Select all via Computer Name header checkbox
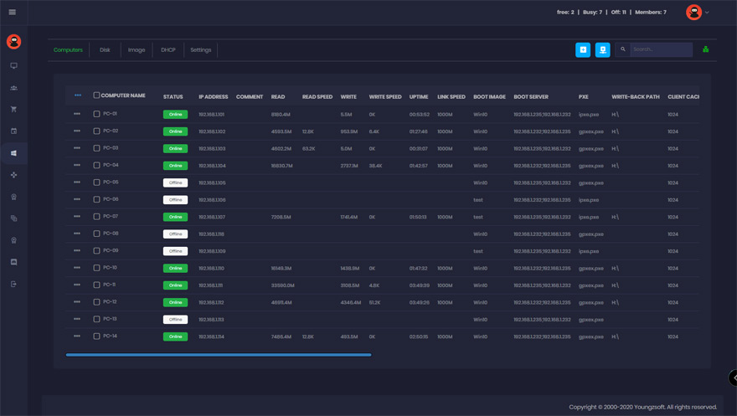The image size is (737, 416). click(96, 95)
